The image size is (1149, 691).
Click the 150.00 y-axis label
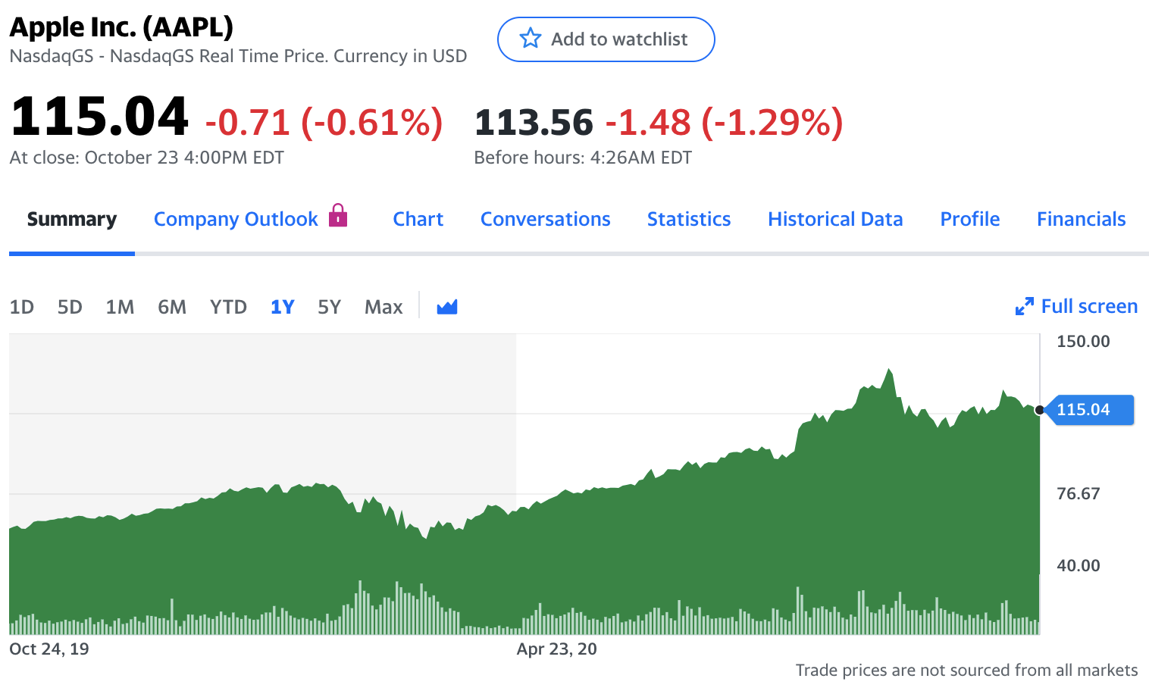pyautogui.click(x=1083, y=341)
